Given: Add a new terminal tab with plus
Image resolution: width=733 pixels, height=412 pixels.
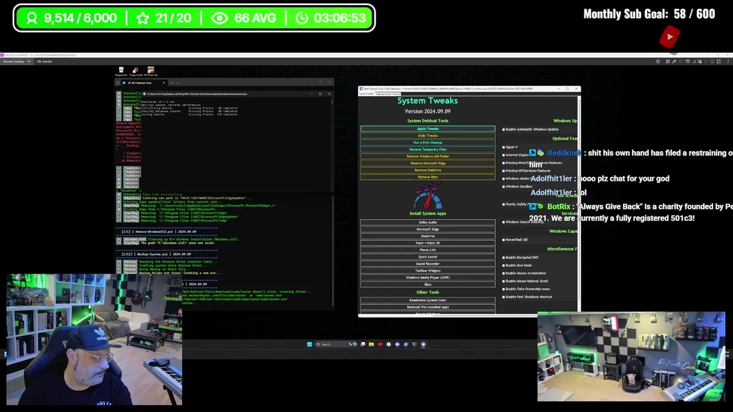Looking at the screenshot, I should (172, 83).
